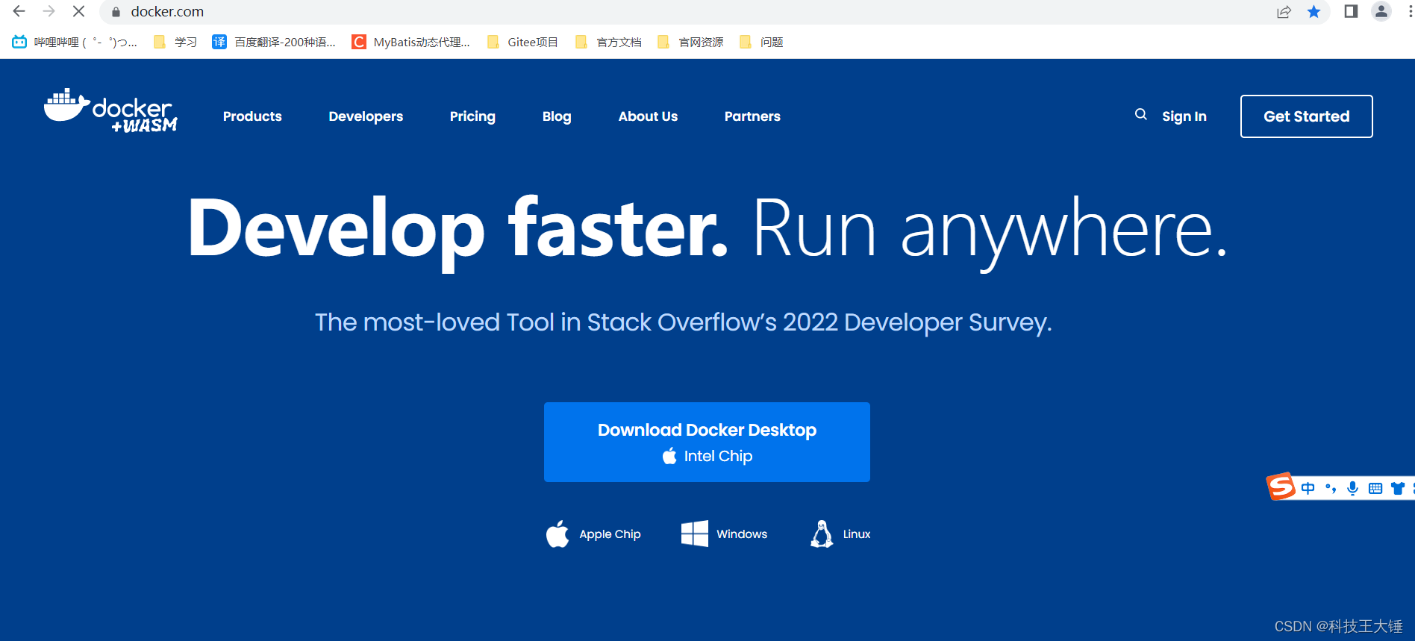Screen dimensions: 1415x641
Task: Open the About Us menu
Action: tap(648, 116)
